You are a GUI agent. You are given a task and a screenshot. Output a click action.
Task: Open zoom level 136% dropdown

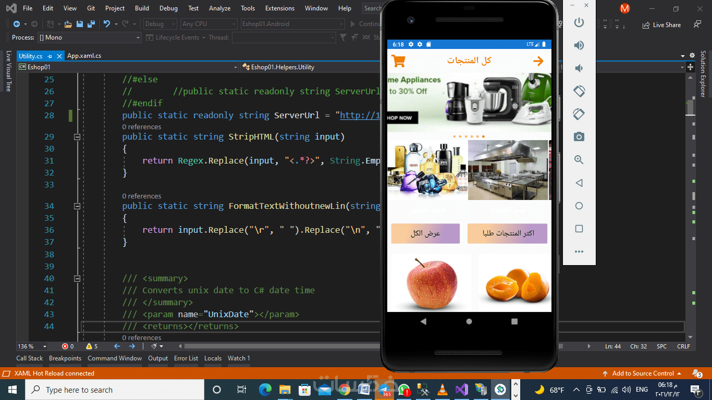pos(32,346)
